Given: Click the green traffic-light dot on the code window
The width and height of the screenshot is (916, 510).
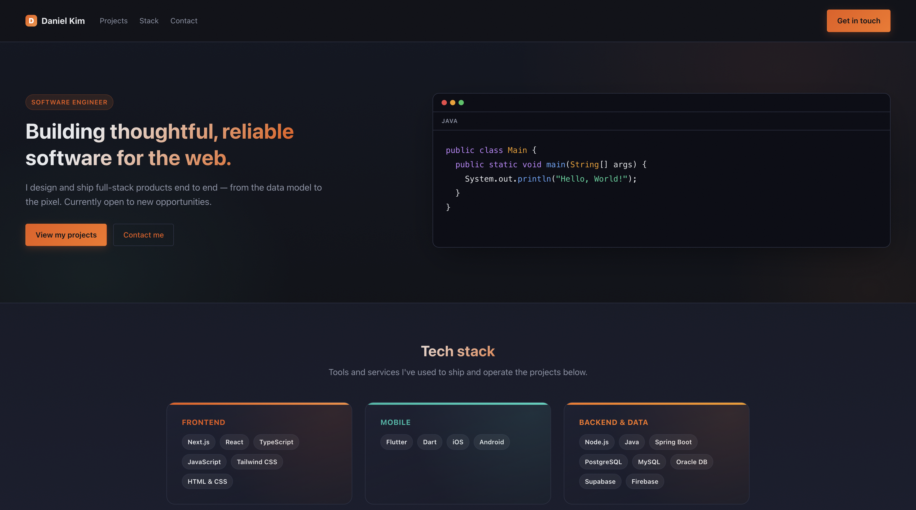Looking at the screenshot, I should (461, 102).
